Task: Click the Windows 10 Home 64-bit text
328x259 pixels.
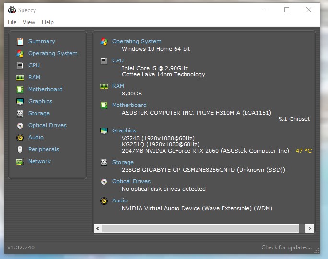Action: tap(156, 49)
